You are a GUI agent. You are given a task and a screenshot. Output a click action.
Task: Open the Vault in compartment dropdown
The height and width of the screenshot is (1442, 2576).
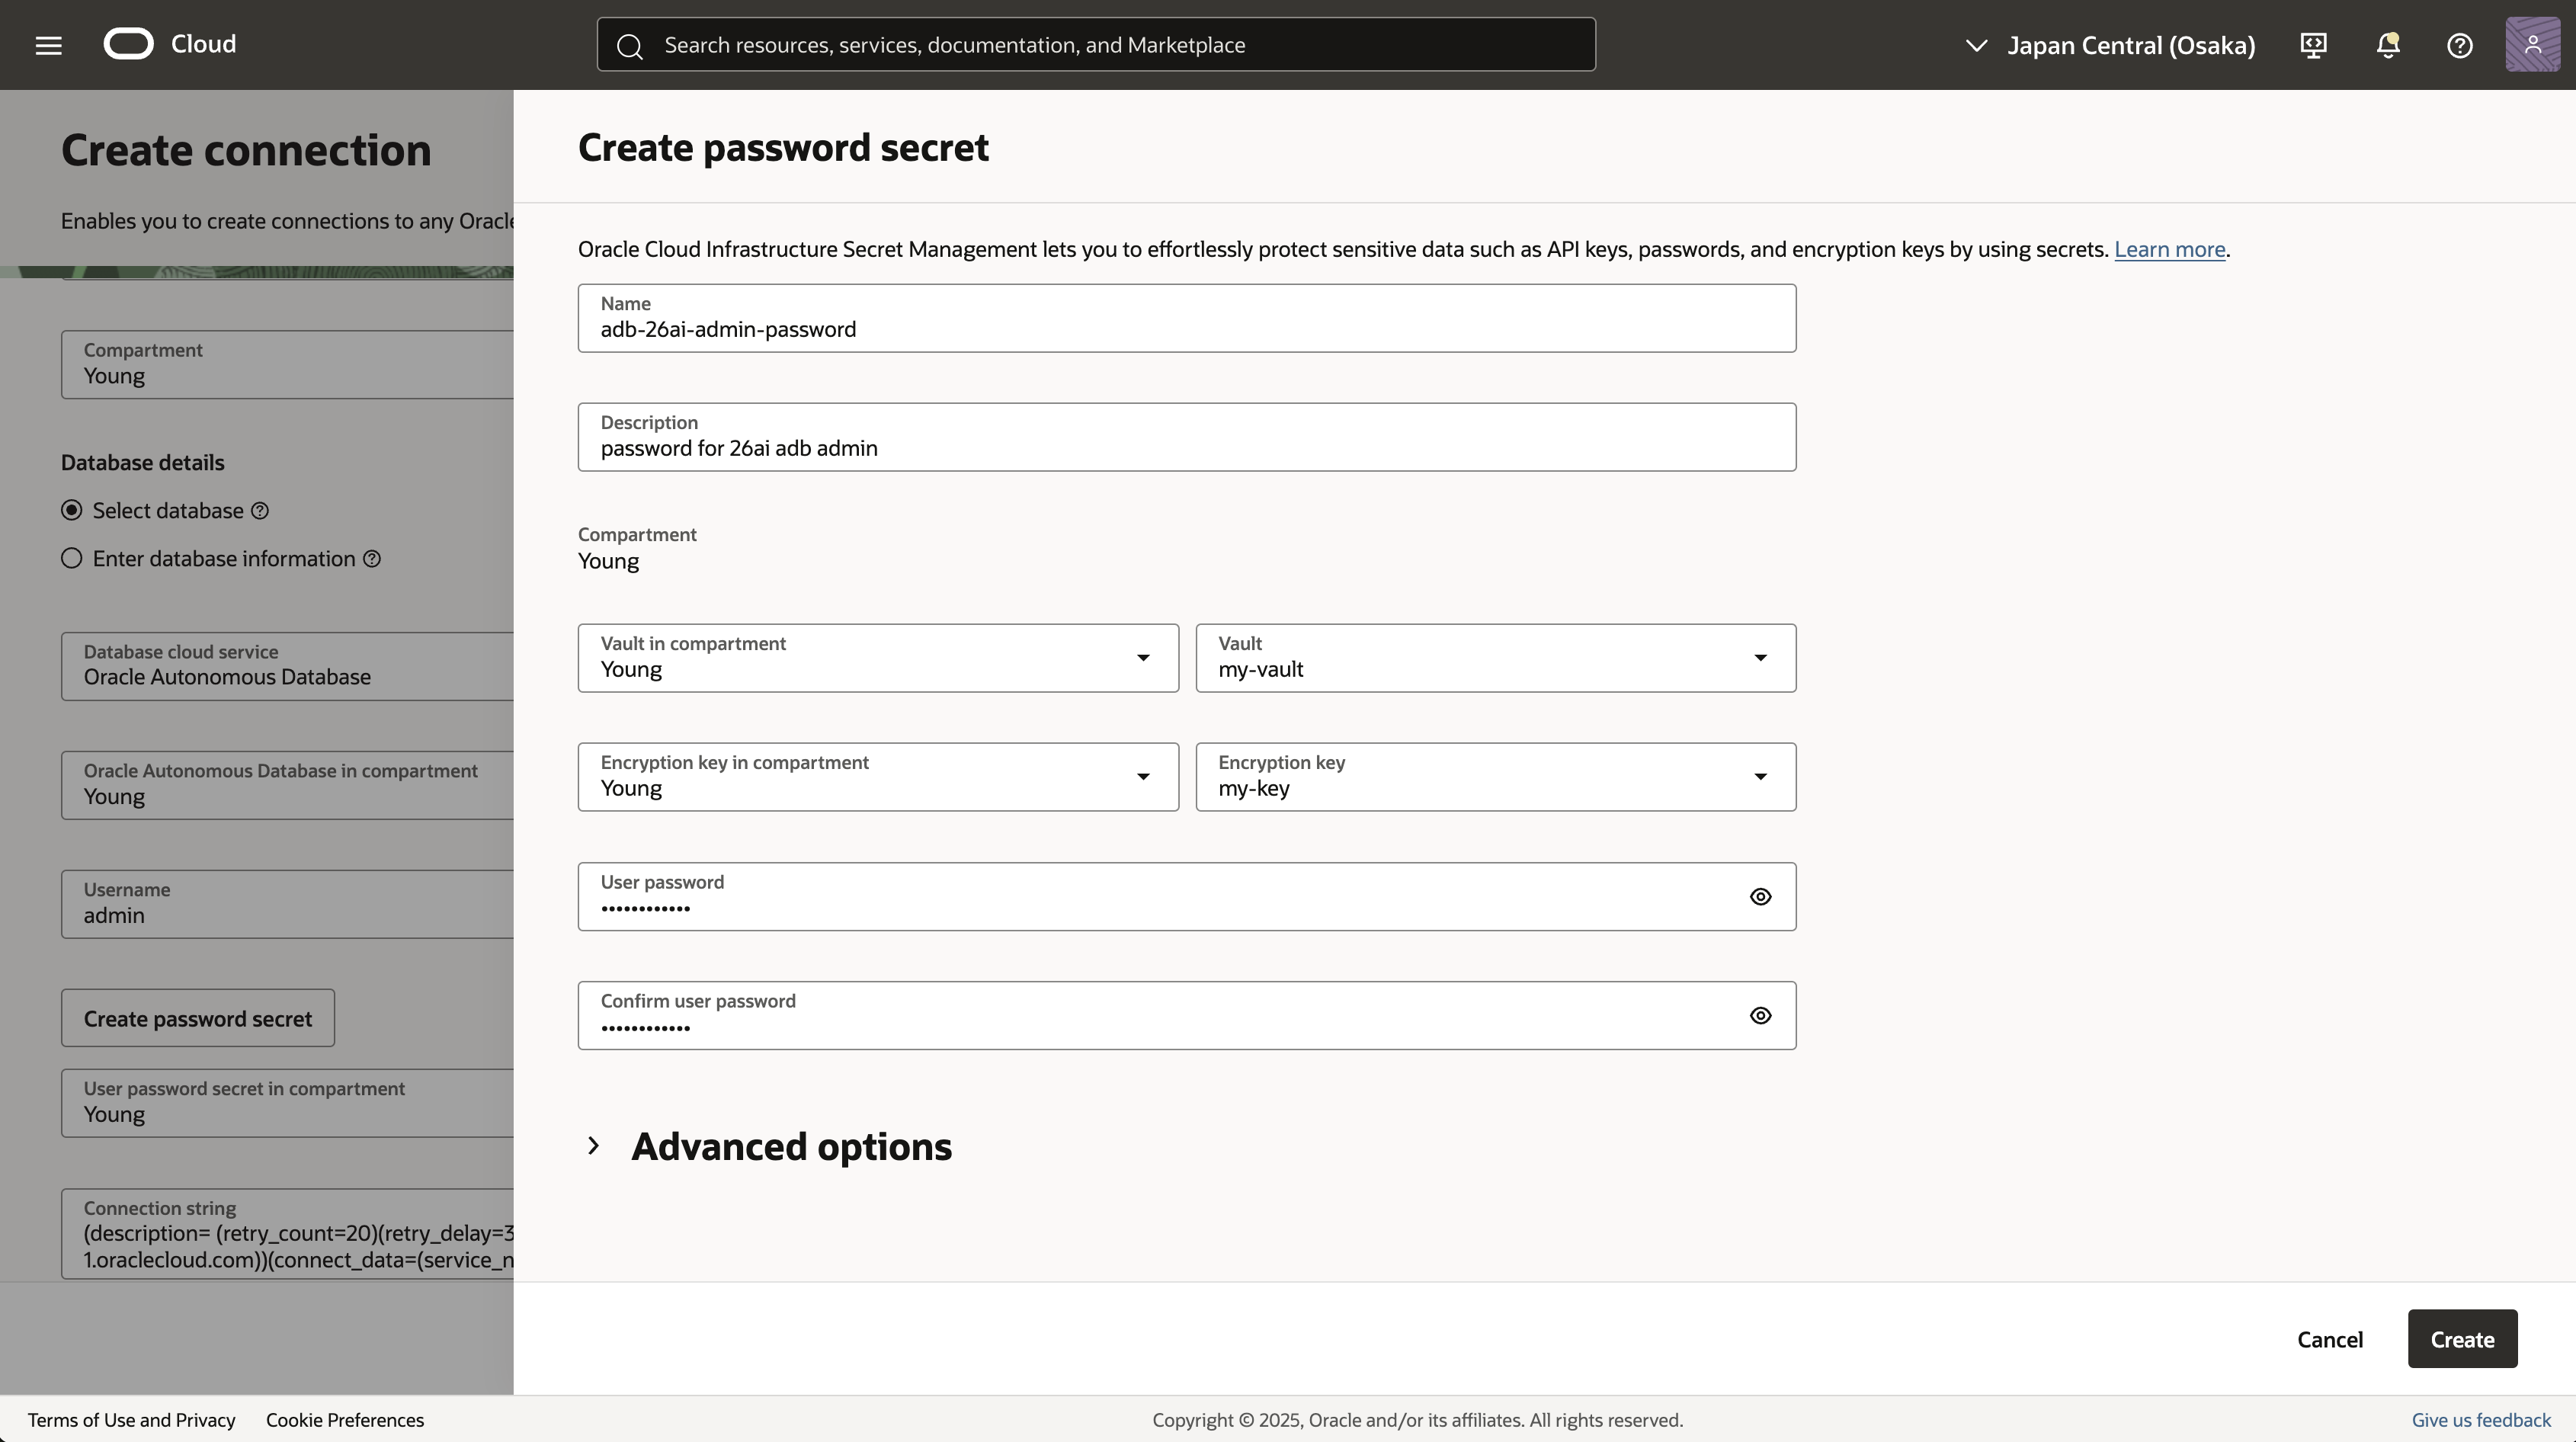pos(877,658)
